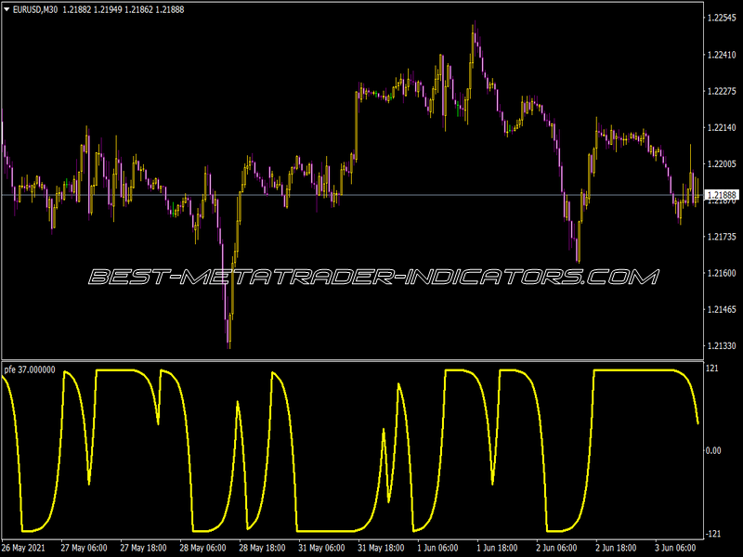Click the 121 indicator scale value

[712, 369]
